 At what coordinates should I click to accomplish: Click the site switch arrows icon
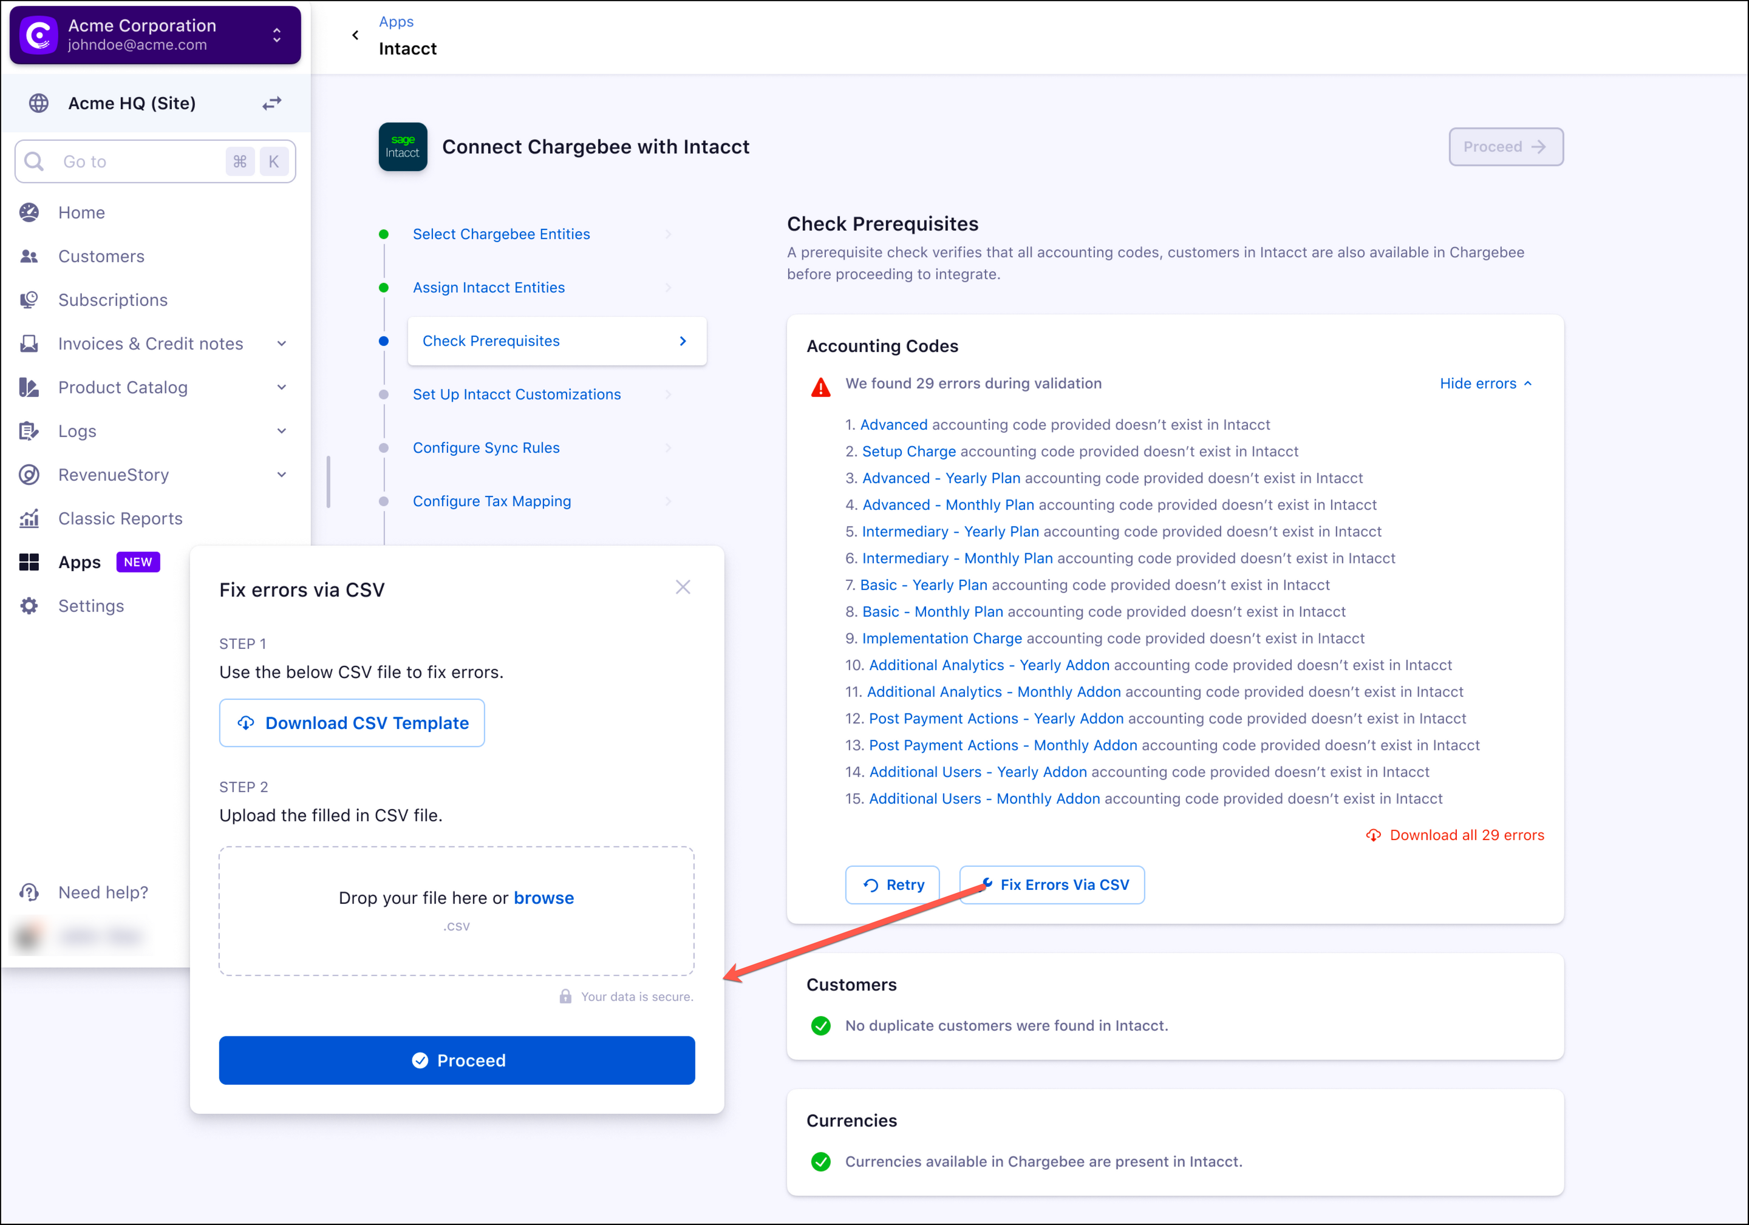click(272, 103)
